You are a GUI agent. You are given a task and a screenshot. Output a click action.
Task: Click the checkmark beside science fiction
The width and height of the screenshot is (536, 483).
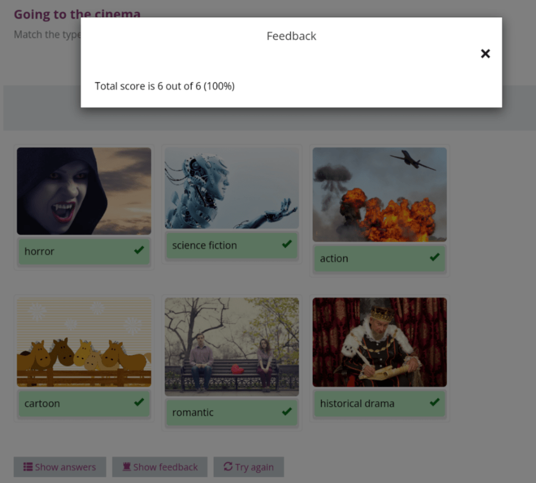click(287, 244)
